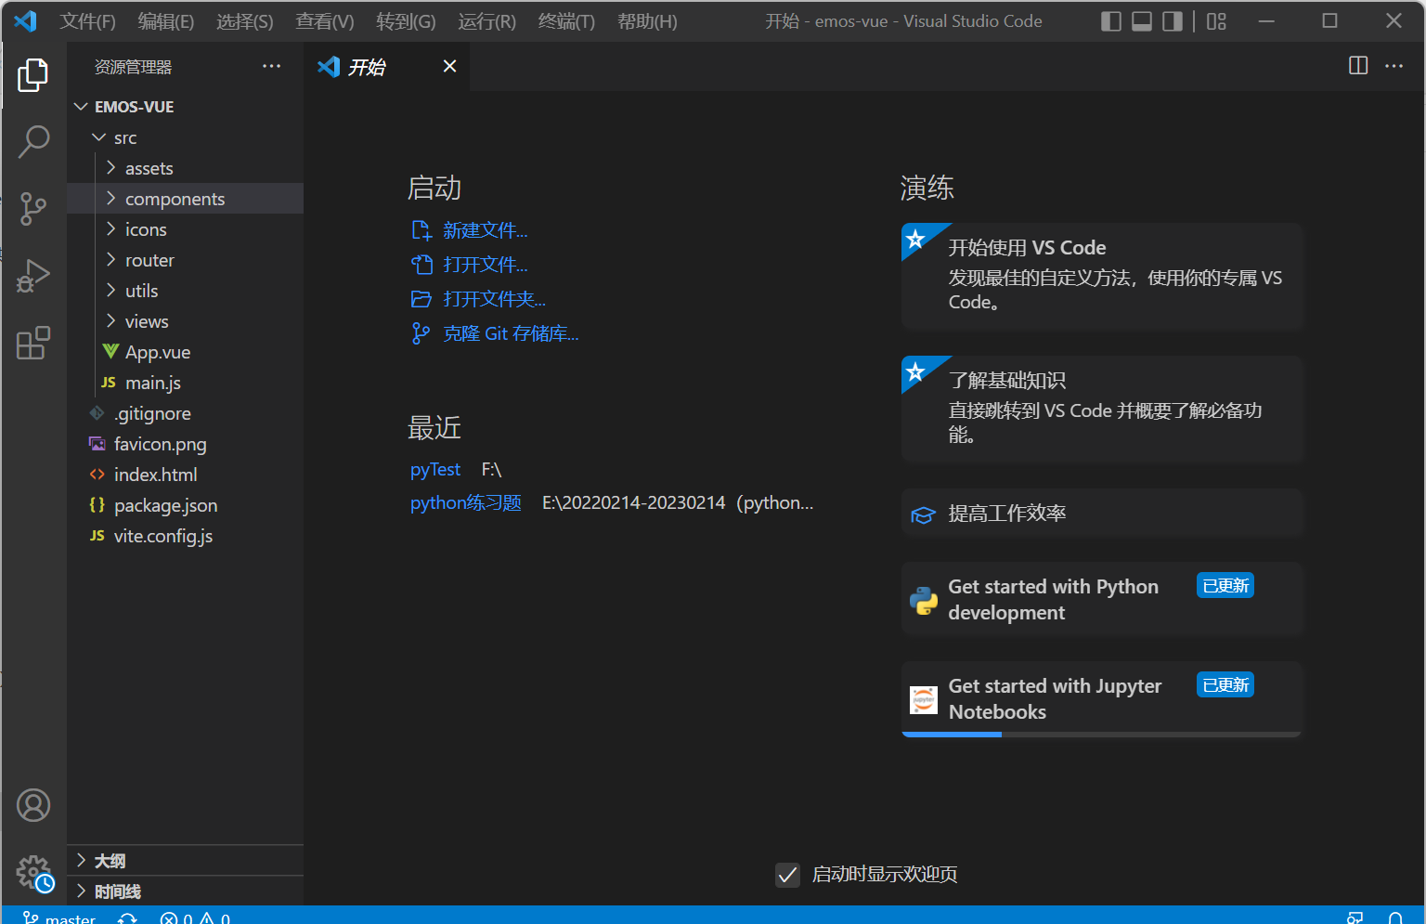Click the Customize Layout icon
Viewport: 1426px width, 924px height.
[1216, 21]
